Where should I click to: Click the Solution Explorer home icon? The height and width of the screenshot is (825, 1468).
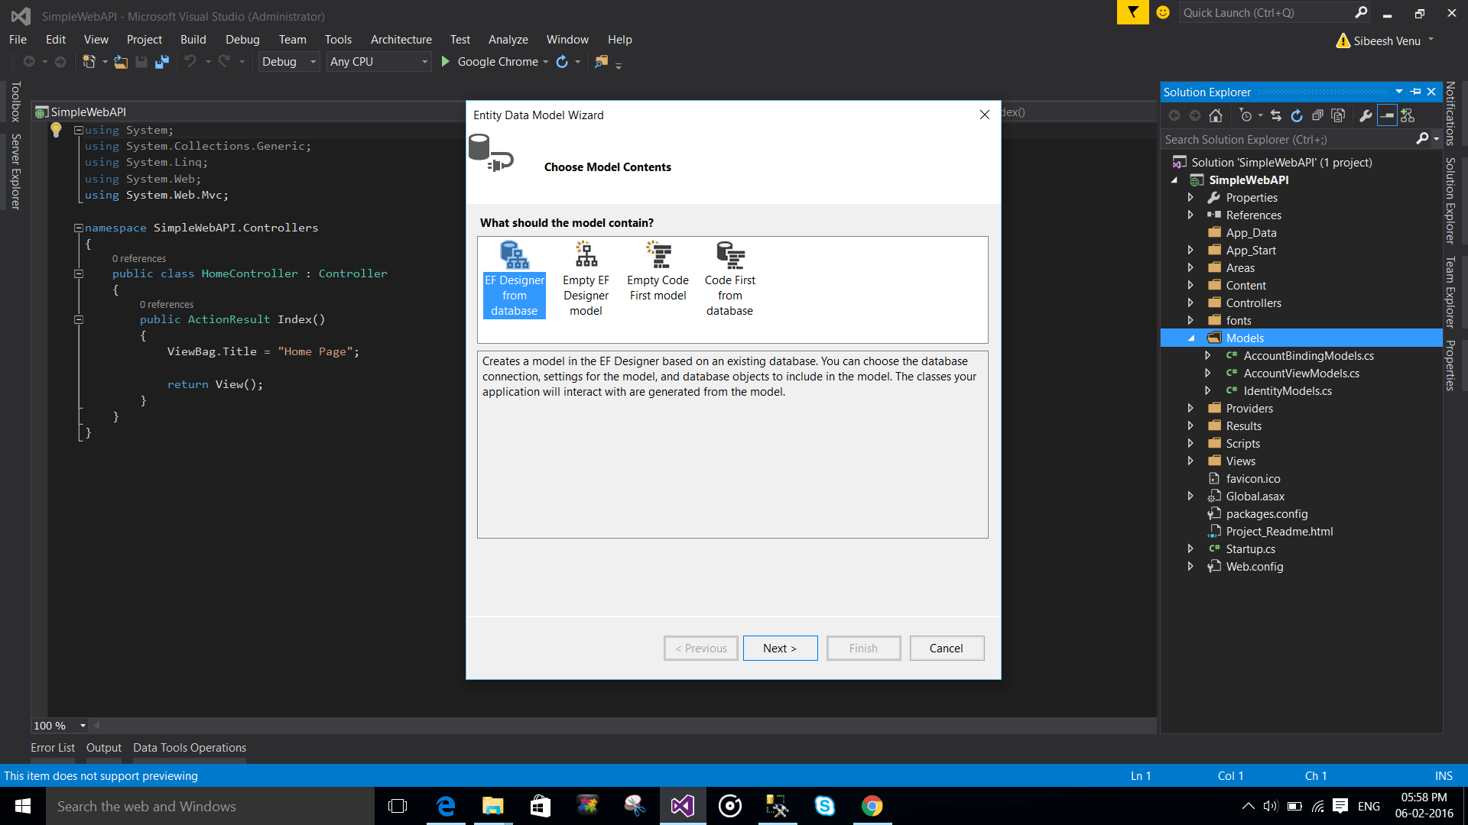pyautogui.click(x=1216, y=115)
